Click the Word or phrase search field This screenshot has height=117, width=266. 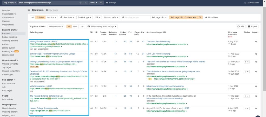pos(136,17)
